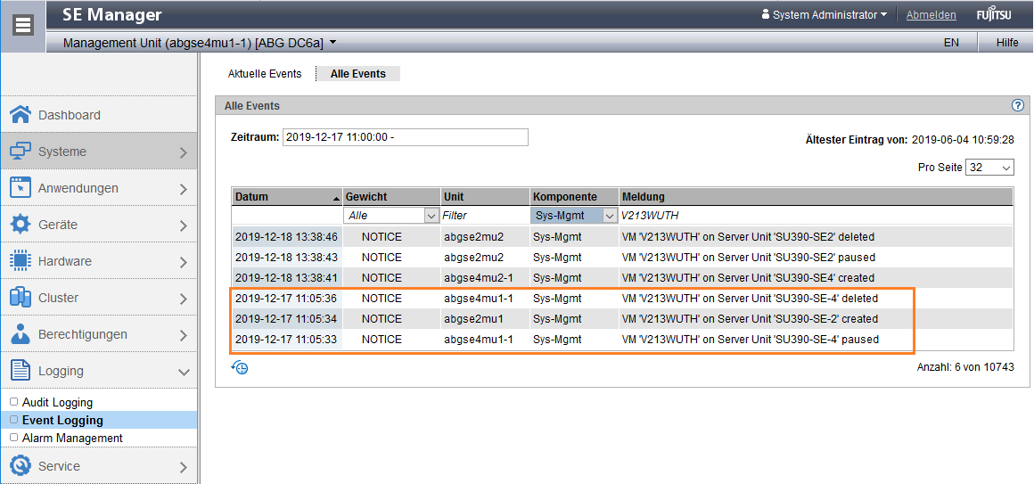Click the Cluster icon in sidebar
The image size is (1034, 484).
20,298
